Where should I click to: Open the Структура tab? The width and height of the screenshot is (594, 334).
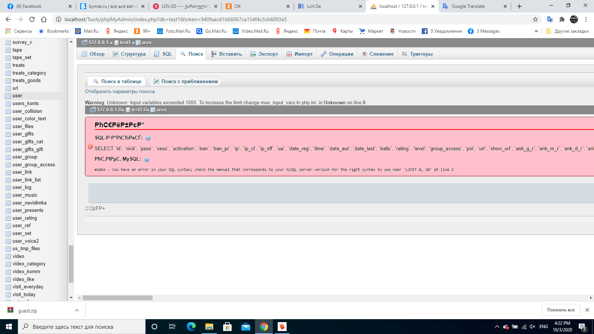tap(129, 54)
